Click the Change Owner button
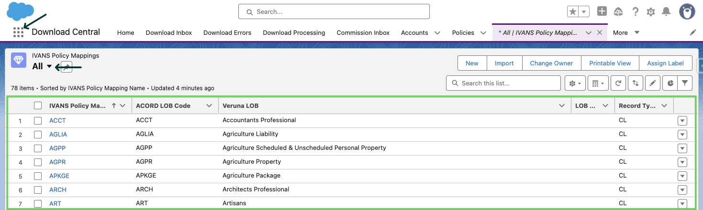 tap(551, 63)
